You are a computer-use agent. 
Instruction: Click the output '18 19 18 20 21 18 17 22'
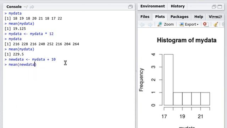pyautogui.click(x=38, y=18)
